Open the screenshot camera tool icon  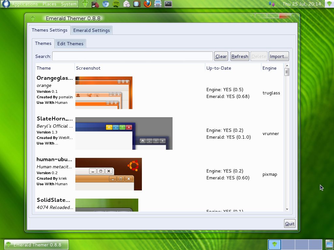click(158, 4)
